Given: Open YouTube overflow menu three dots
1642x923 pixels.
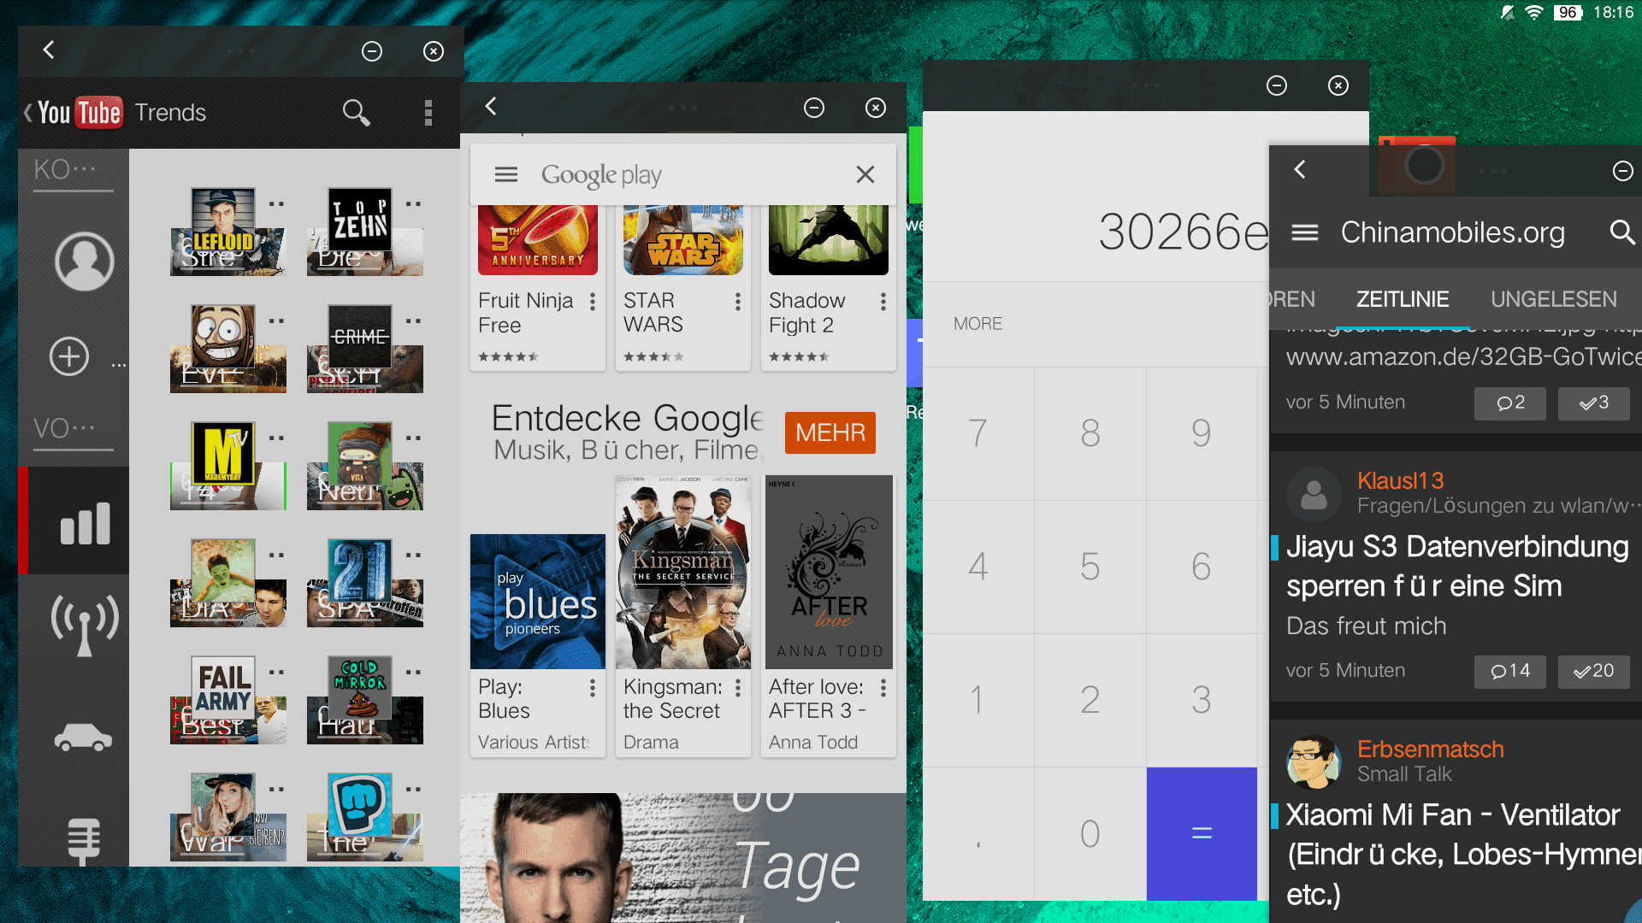Looking at the screenshot, I should click(428, 113).
